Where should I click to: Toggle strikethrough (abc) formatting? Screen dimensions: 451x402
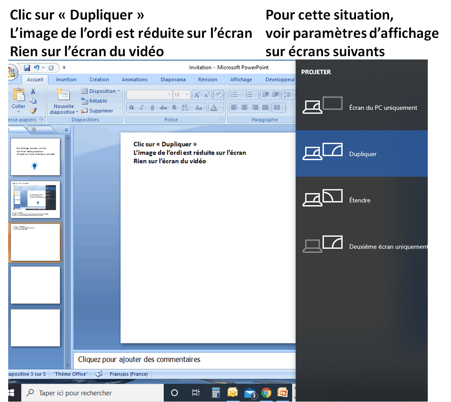pos(164,108)
